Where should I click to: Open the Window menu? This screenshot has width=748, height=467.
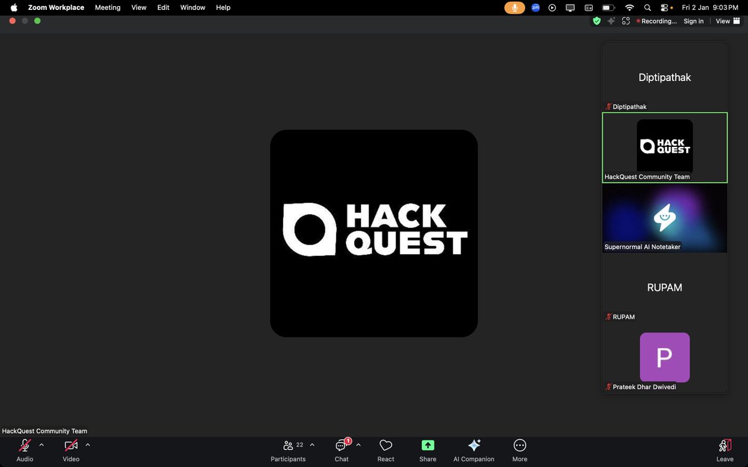point(193,7)
